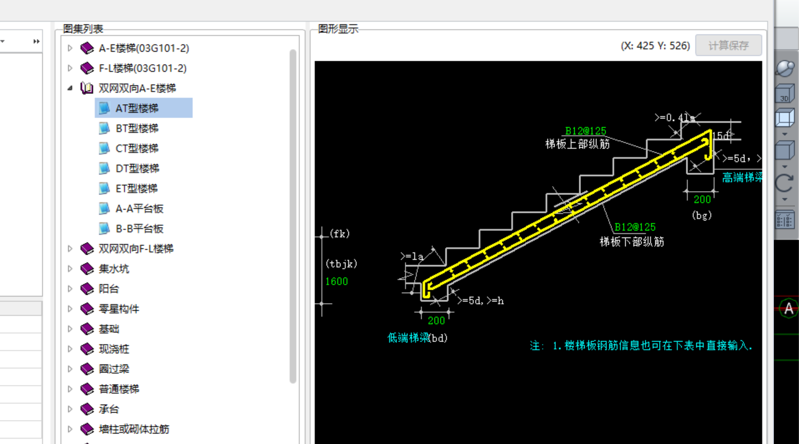Collapse the 双网双向A-E楼梯 node

click(x=70, y=89)
